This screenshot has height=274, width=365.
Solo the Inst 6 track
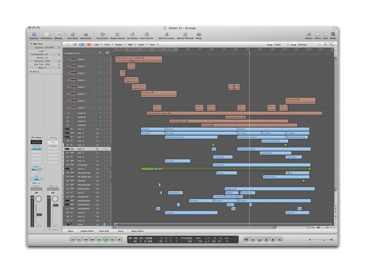[105, 149]
